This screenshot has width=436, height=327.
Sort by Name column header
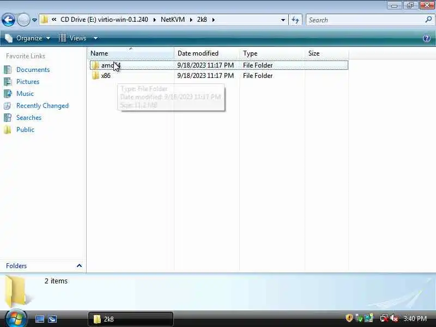131,53
